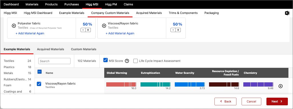Go to Trims & Components tab
Screen dimensions: 293x109
click(183, 13)
